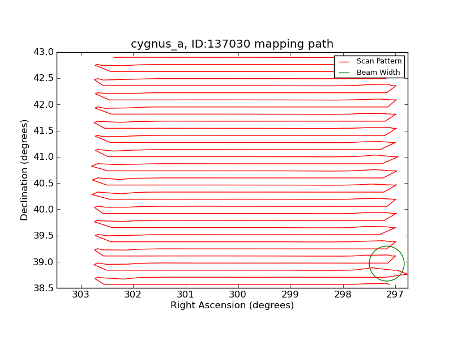Click the y-axis tick label "40.5"
Image resolution: width=453 pixels, height=340 pixels.
pos(44,183)
